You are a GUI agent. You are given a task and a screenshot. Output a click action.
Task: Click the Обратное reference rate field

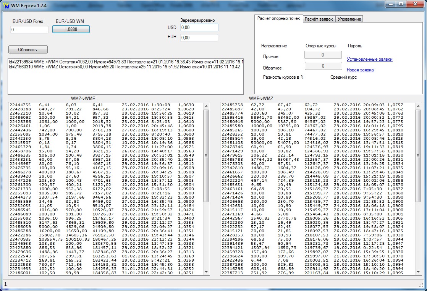coord(323,66)
